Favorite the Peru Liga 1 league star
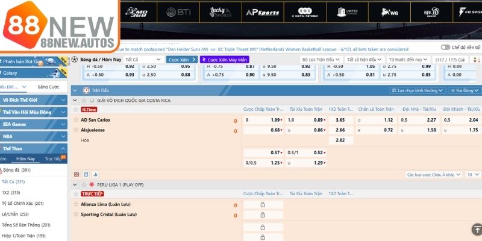The width and height of the screenshot is (482, 241). [84, 184]
